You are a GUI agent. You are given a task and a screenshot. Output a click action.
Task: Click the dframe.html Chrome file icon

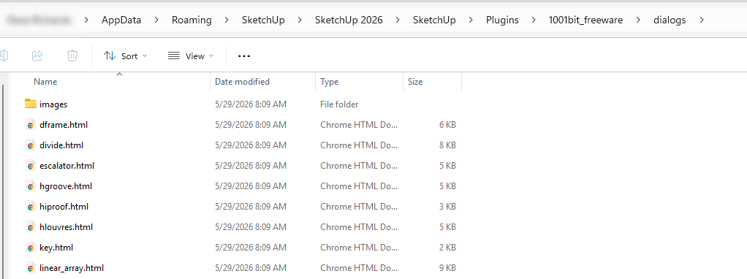click(x=31, y=125)
